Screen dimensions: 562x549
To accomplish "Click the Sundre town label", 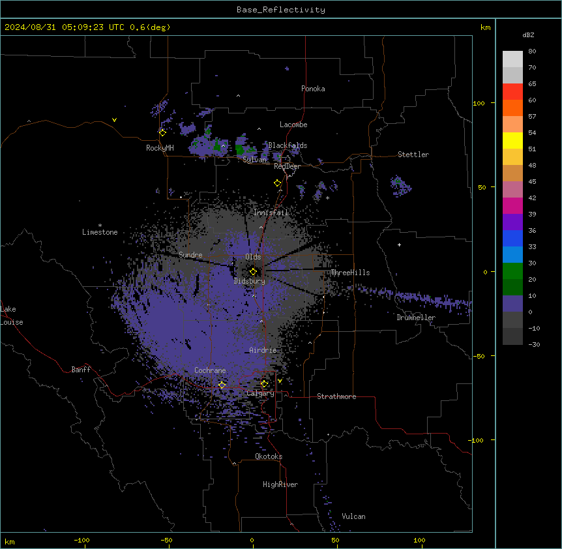I will [x=190, y=255].
